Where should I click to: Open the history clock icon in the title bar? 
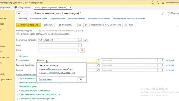[158, 3]
